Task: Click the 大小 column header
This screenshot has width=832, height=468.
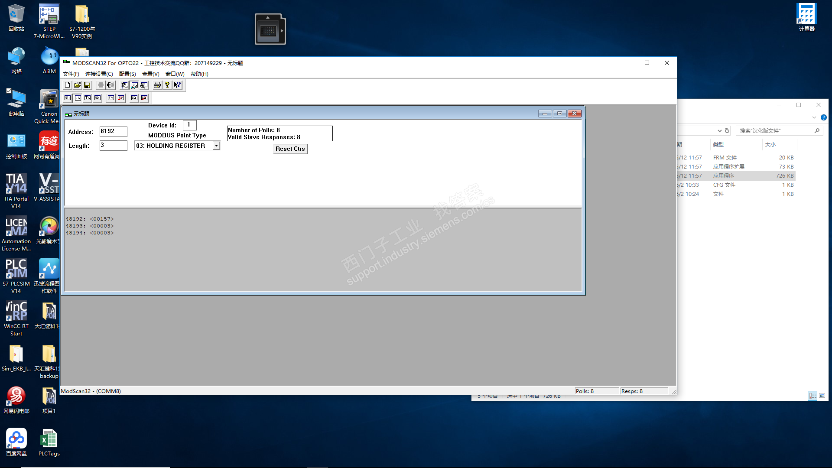Action: (x=770, y=145)
